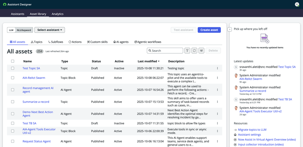Click the filter icon next to Search
The height and width of the screenshot is (147, 303).
click(x=187, y=51)
